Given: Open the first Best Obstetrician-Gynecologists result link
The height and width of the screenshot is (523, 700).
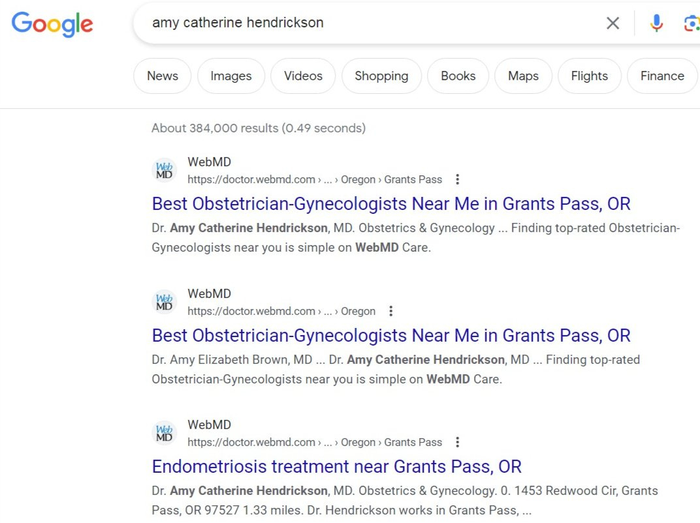Looking at the screenshot, I should click(x=391, y=203).
